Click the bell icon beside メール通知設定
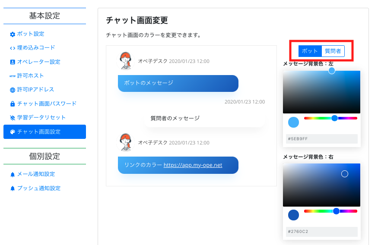Viewport: 378px width, 245px height. coord(13,174)
